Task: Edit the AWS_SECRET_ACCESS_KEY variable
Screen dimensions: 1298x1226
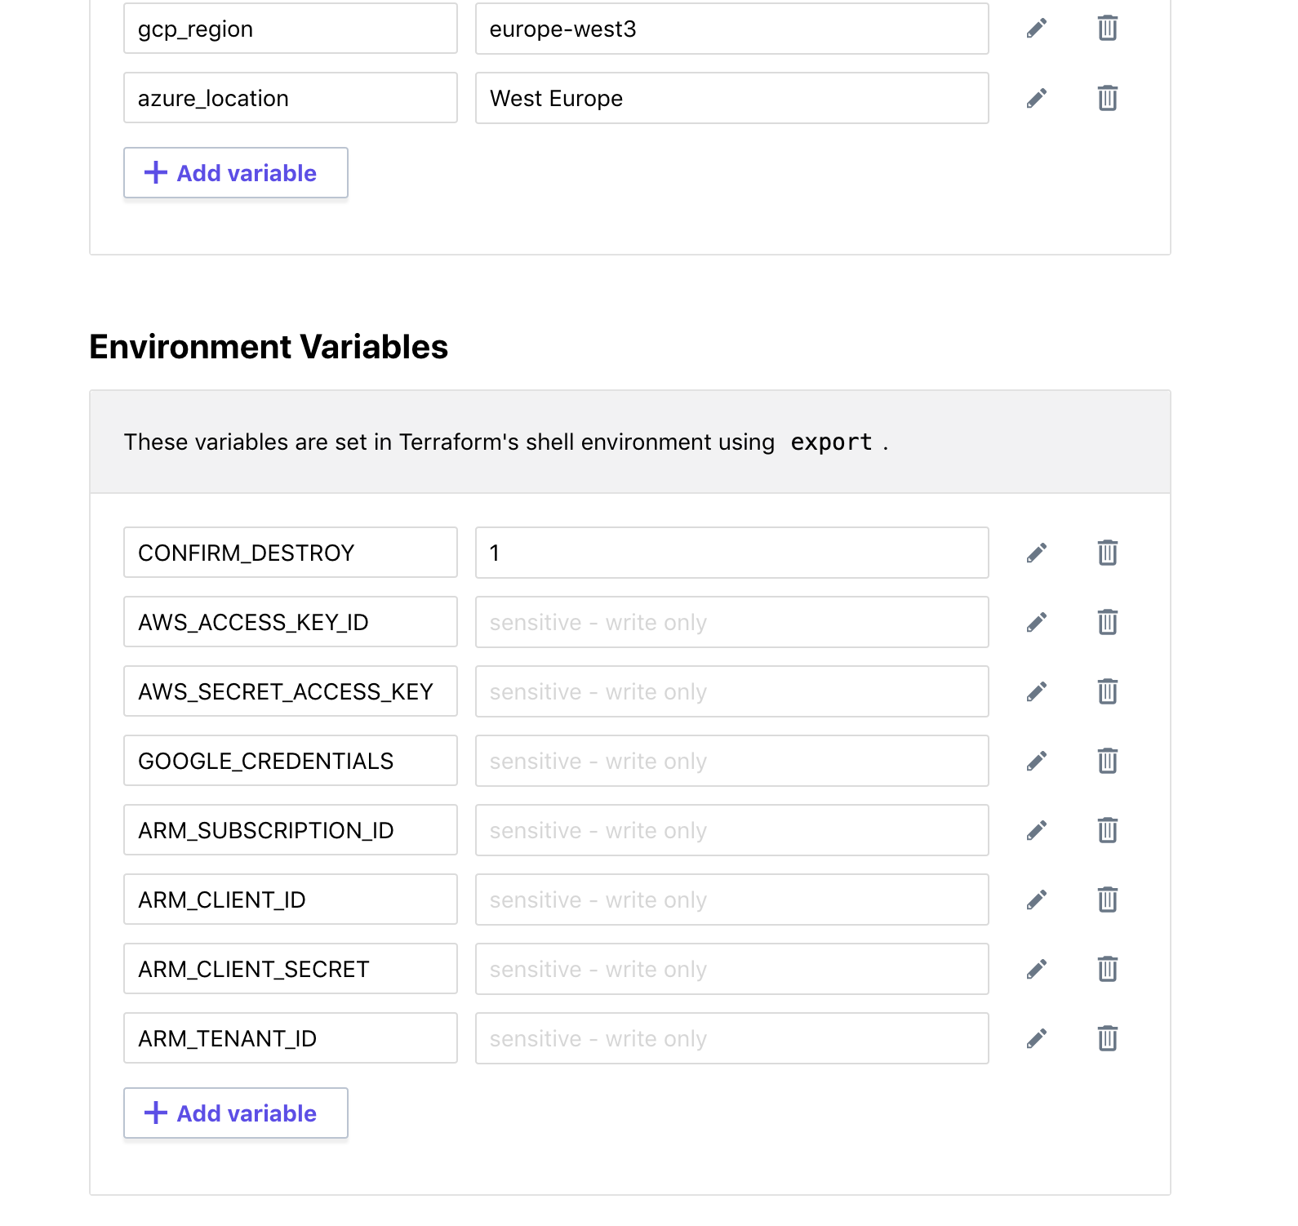Action: coord(1037,691)
